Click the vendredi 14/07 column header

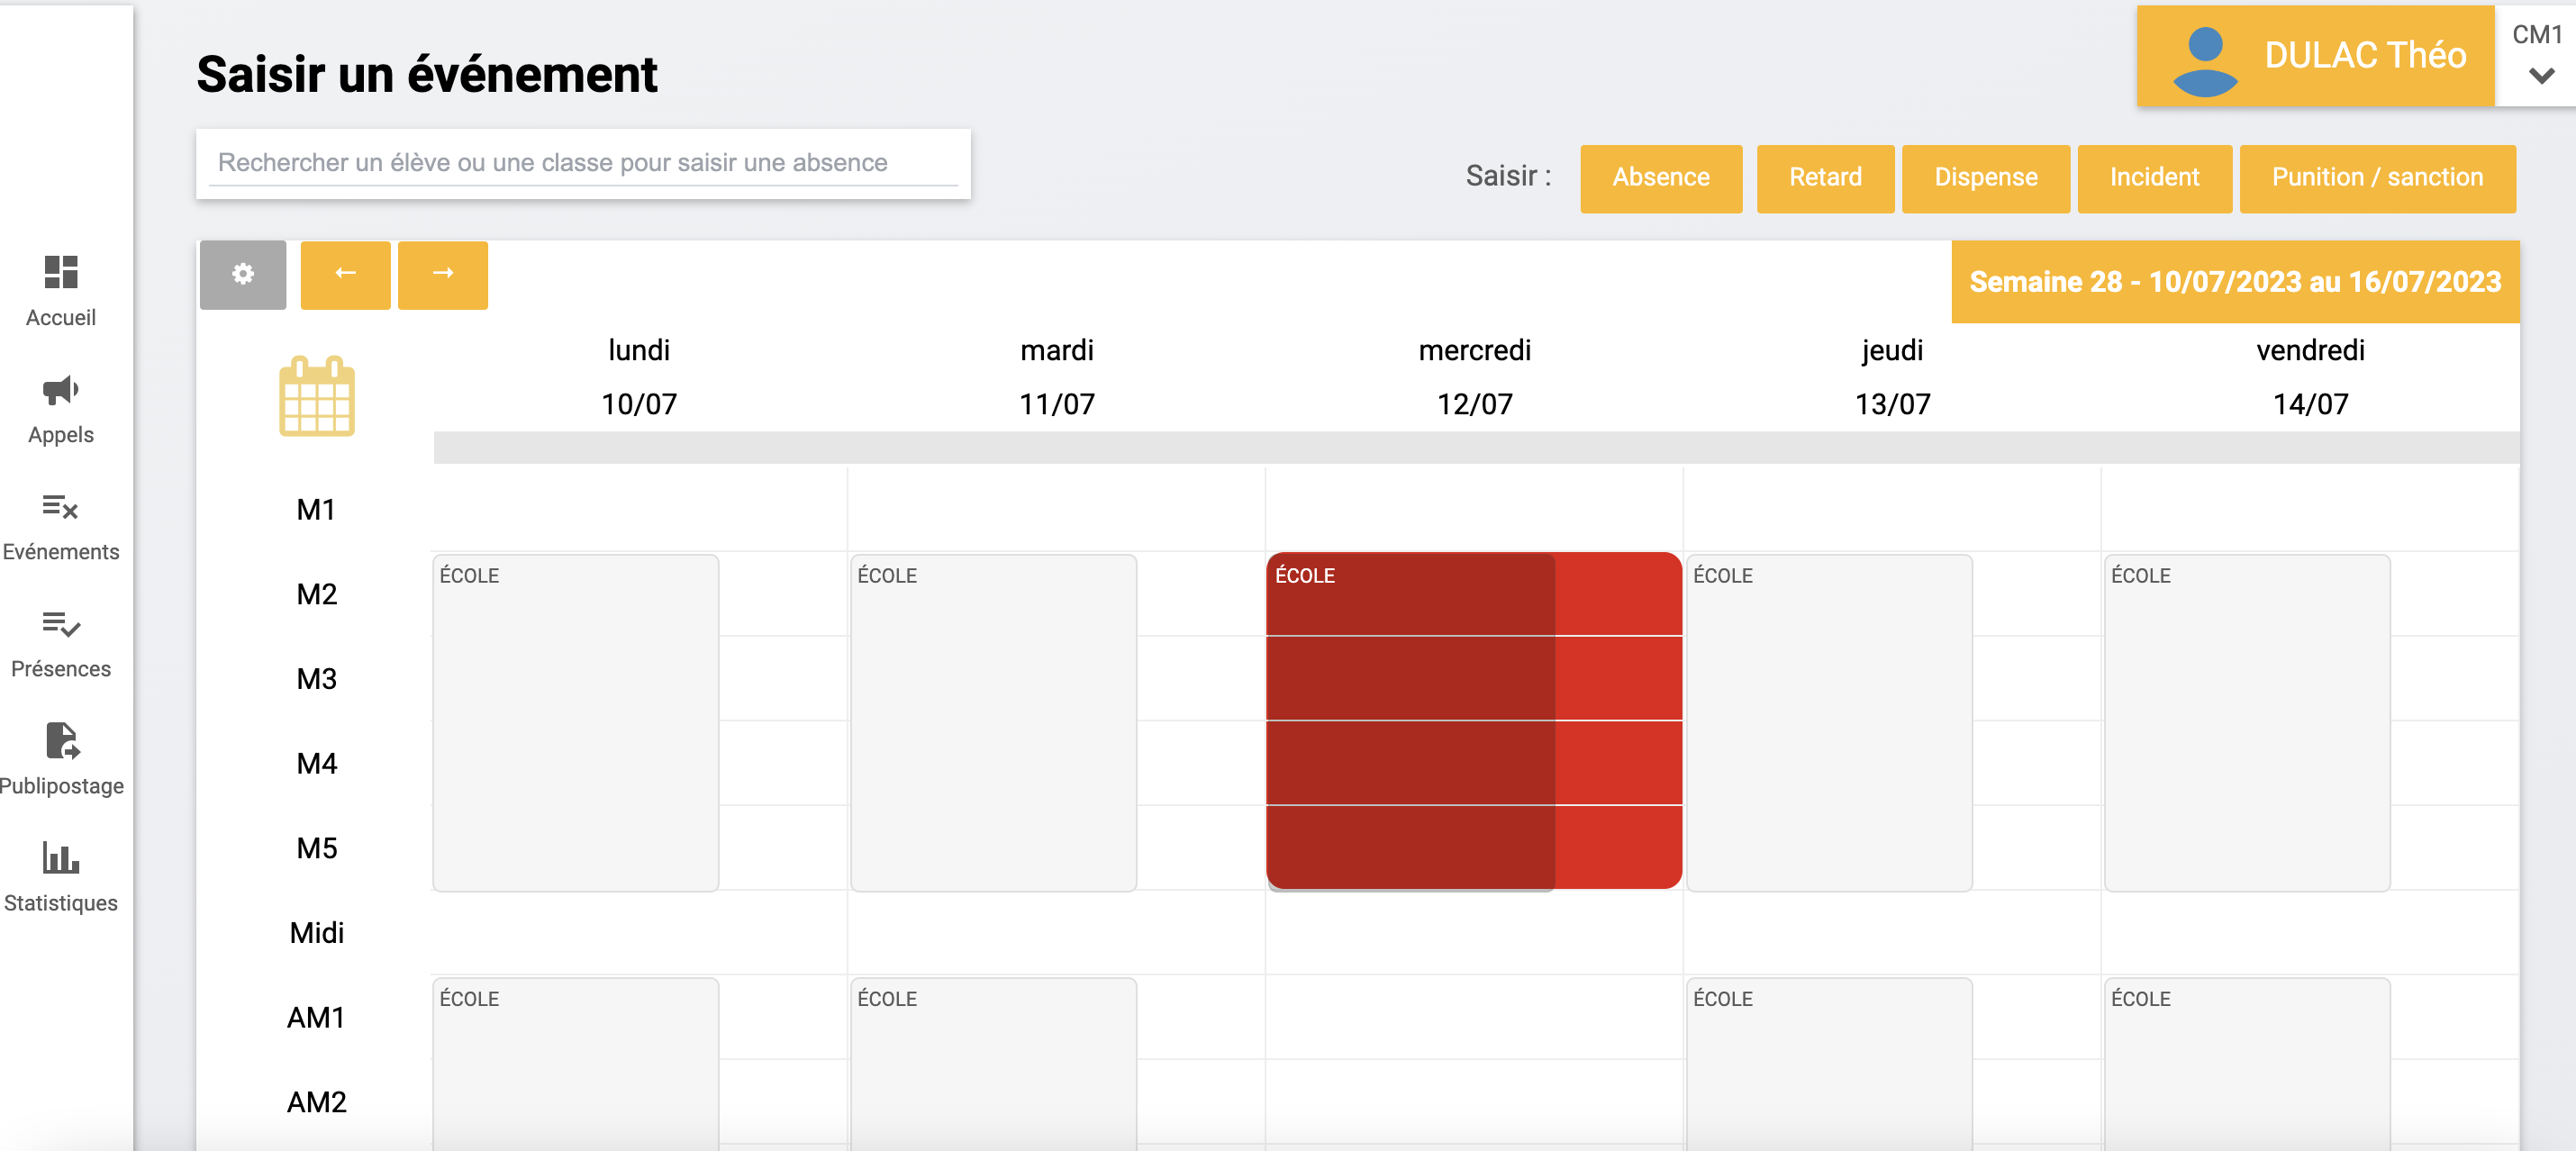tap(2310, 377)
